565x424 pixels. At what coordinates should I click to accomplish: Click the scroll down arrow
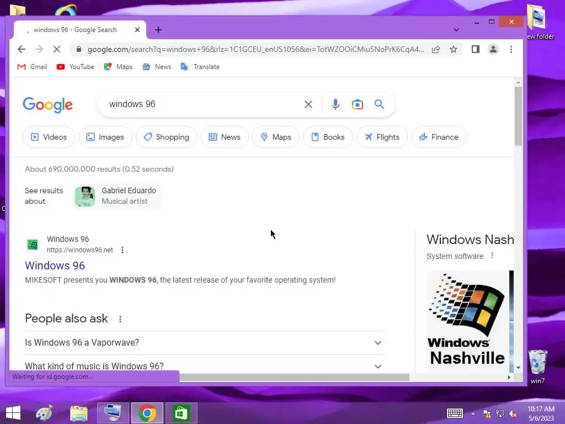click(x=518, y=368)
